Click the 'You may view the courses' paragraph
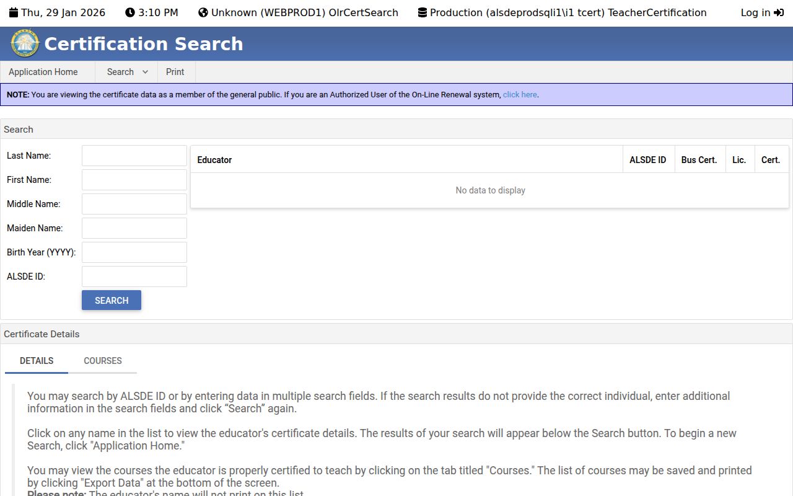The image size is (793, 496). click(x=390, y=477)
